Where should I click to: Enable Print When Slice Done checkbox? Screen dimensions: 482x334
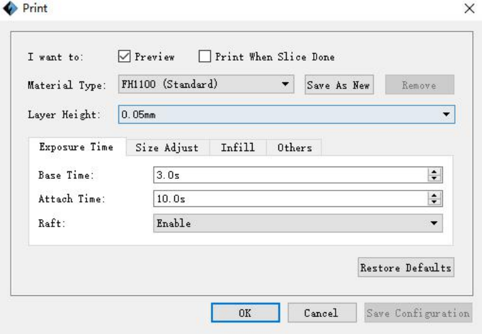pyautogui.click(x=205, y=57)
